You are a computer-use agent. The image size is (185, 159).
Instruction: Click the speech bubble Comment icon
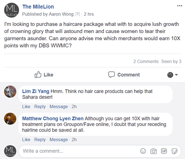[x=111, y=75]
